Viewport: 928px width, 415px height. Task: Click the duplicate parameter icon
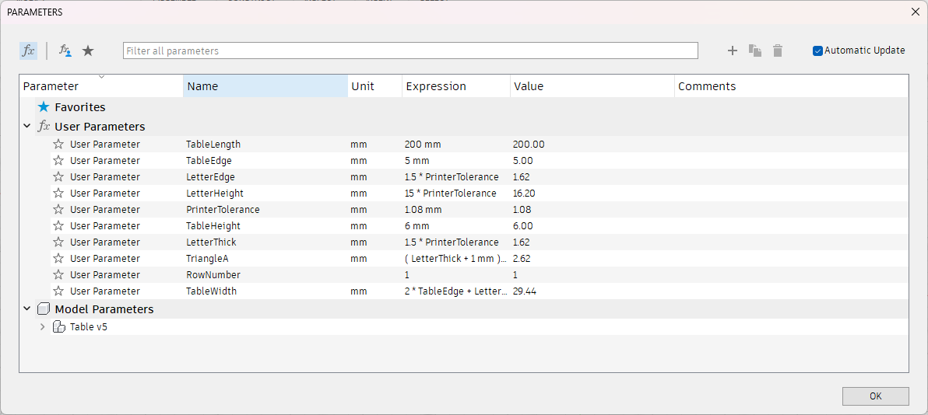pos(754,51)
